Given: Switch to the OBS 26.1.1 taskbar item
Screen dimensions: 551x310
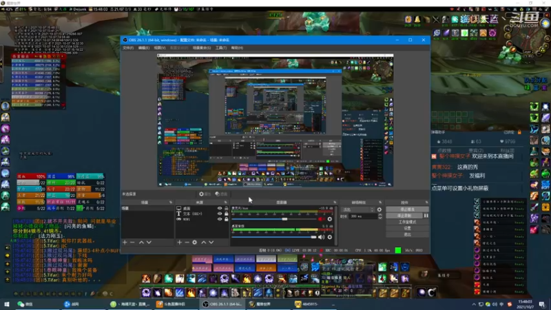Looking at the screenshot, I should click(224, 304).
